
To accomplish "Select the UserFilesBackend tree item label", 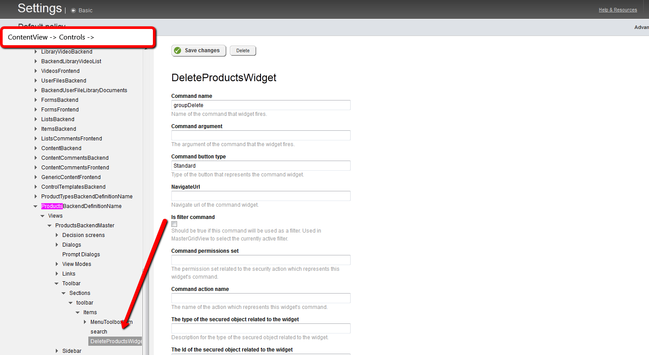I will [x=64, y=81].
